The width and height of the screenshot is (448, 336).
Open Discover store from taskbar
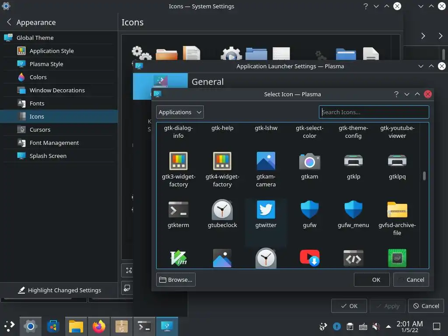[53, 326]
